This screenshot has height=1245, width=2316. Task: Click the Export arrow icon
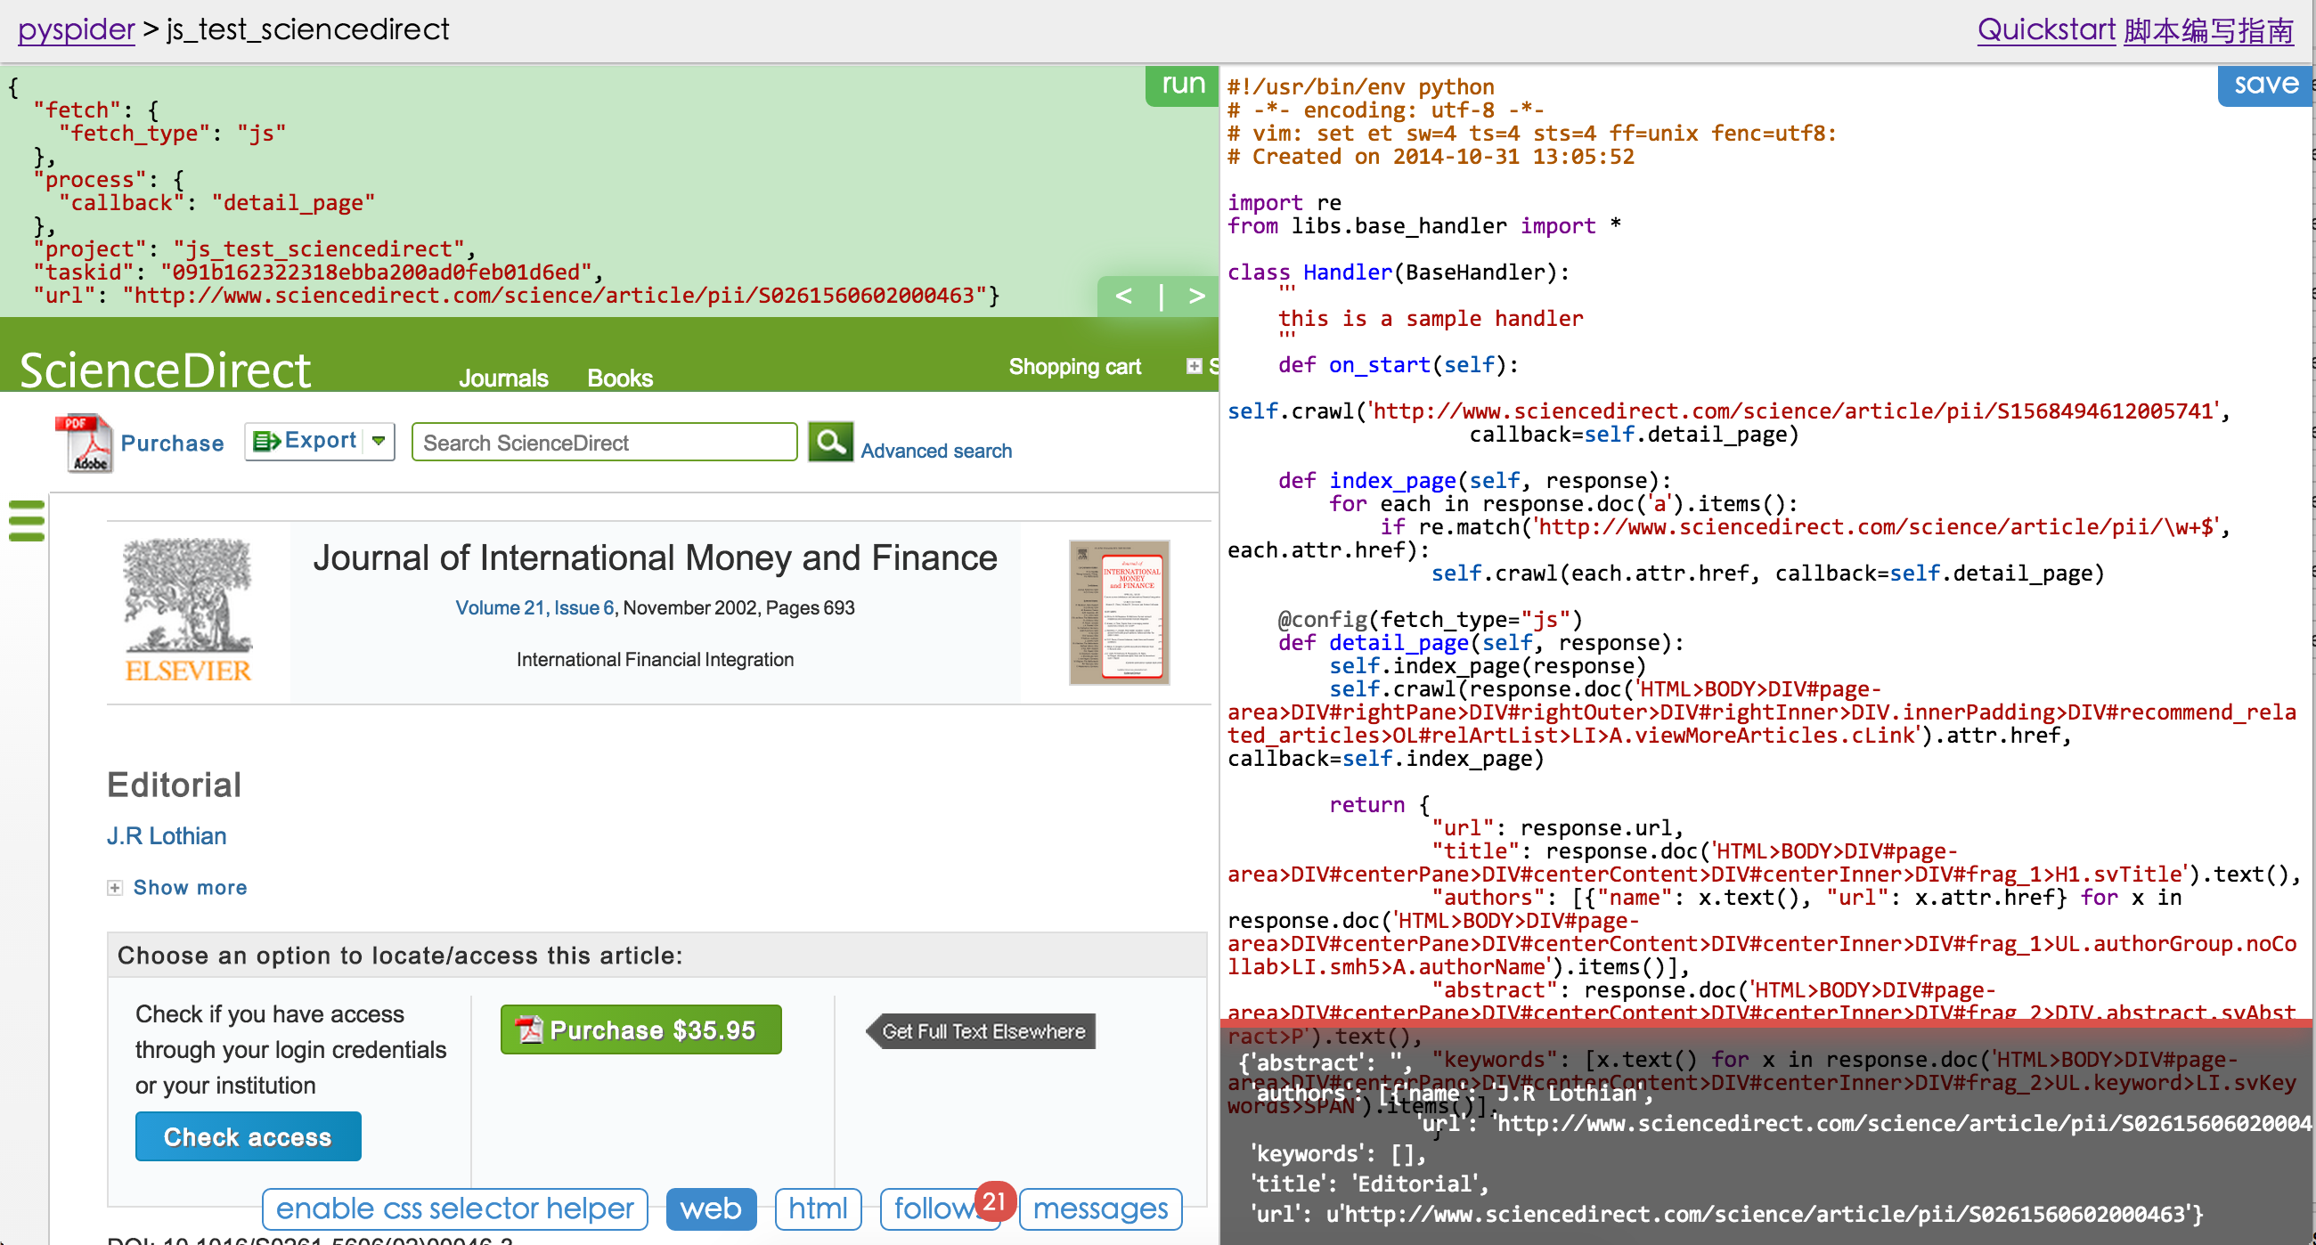point(267,442)
